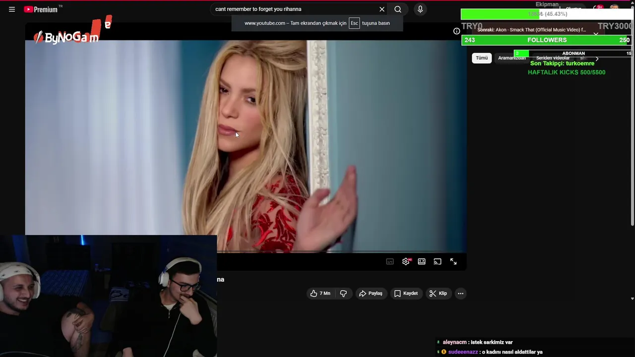Viewport: 635px width, 357px height.
Task: Click chat username sudeeenazz
Action: pyautogui.click(x=463, y=352)
